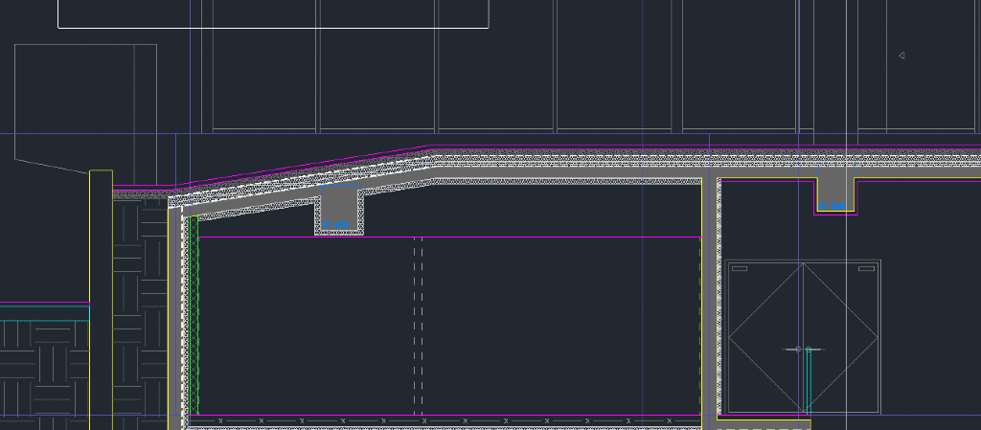This screenshot has height=430, width=981.
Task: Select the blue text label in left beam
Action: [335, 225]
